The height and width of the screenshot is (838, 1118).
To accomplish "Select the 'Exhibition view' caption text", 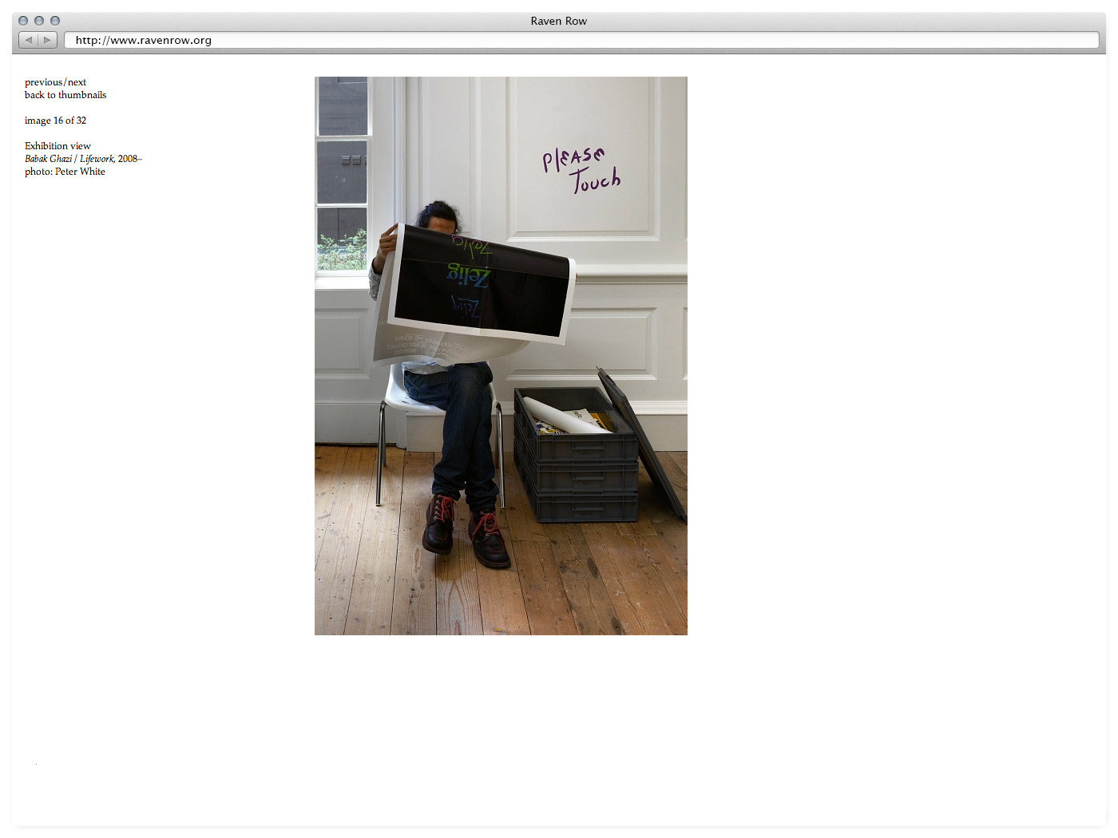I will point(57,146).
